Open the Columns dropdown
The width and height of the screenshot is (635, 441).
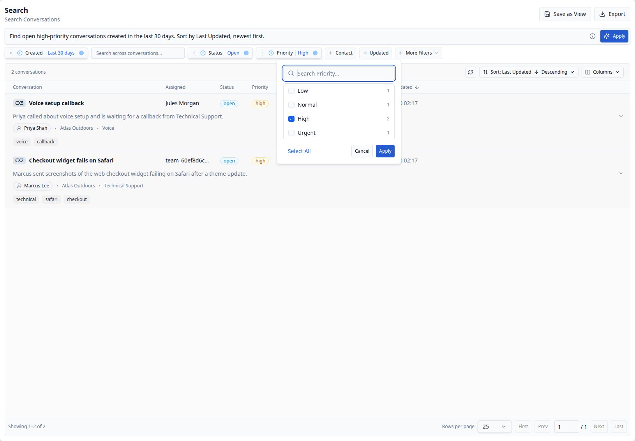(603, 72)
